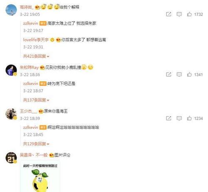Like 王少杰's comment with 1234 likes
208x192 pixels.
tap(189, 118)
